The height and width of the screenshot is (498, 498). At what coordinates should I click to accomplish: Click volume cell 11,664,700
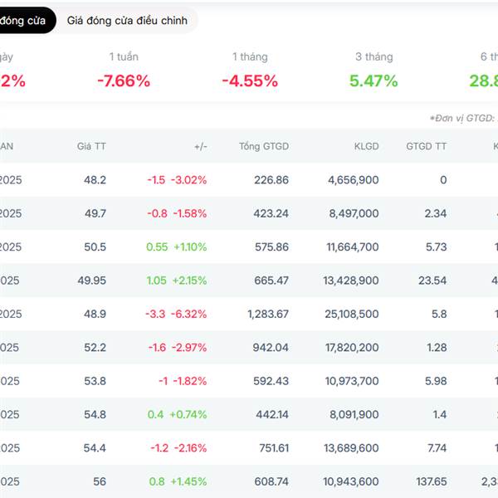tap(353, 247)
